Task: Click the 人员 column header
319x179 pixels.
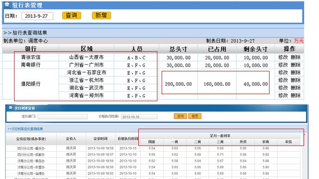Action: [136, 49]
